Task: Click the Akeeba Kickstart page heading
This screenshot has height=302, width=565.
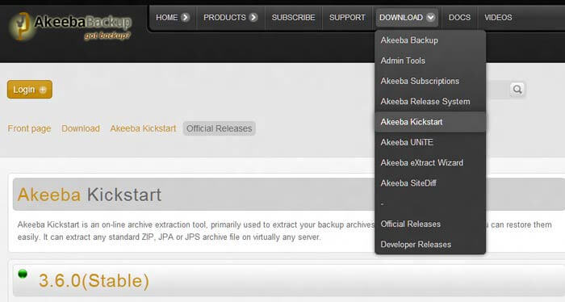Action: [x=90, y=195]
